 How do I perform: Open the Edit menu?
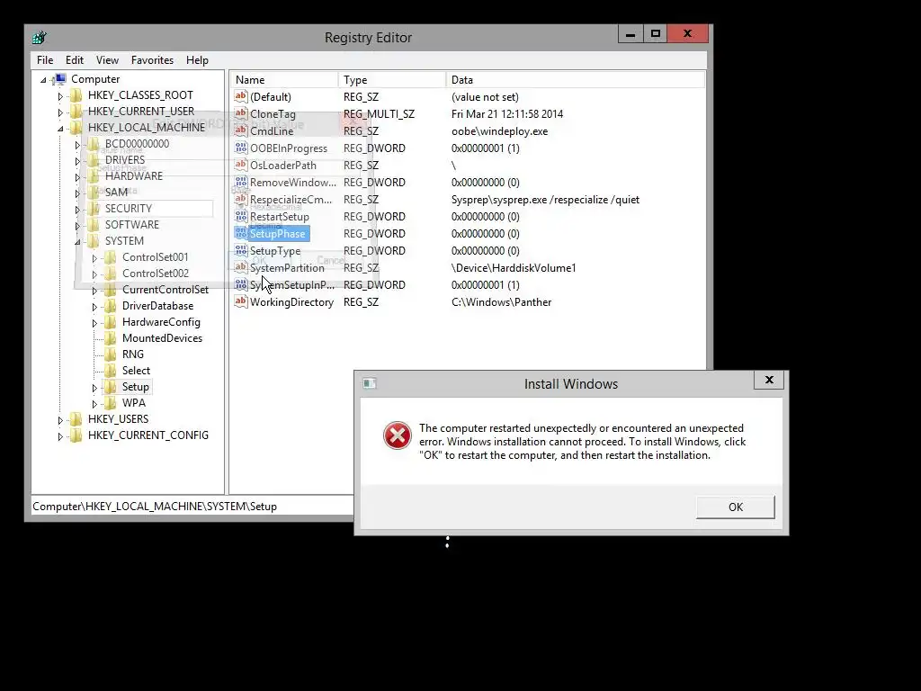tap(74, 60)
